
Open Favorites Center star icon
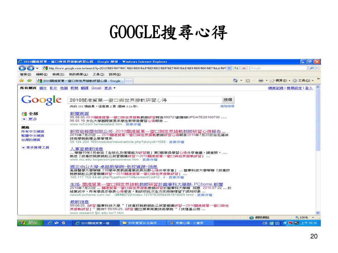(21, 81)
